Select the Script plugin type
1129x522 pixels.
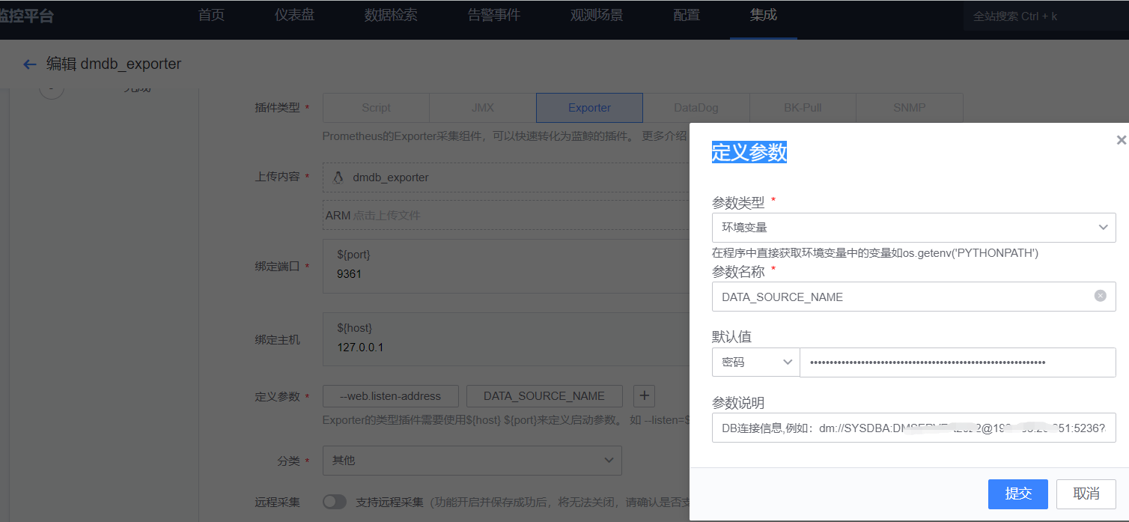coord(376,108)
